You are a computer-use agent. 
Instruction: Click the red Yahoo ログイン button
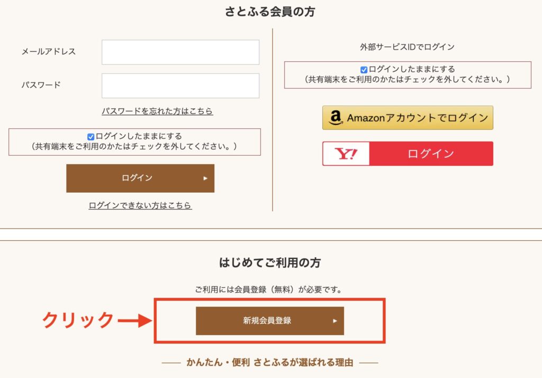coord(408,154)
